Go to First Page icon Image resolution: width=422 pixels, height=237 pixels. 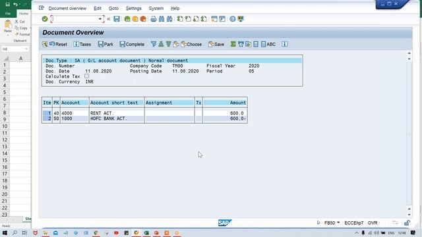tap(180, 19)
